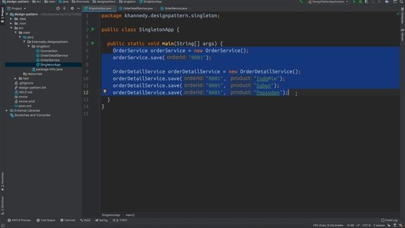The width and height of the screenshot is (405, 228).
Task: Select Scratches and Consoles node
Action: (x=32, y=115)
